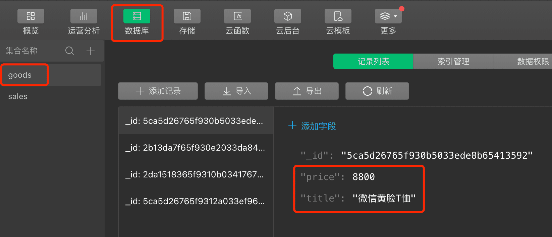Switch to 记录列表 tab
Image resolution: width=552 pixels, height=237 pixels.
coord(373,61)
